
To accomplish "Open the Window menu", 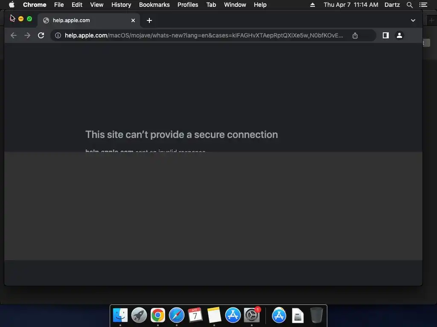I will click(235, 5).
